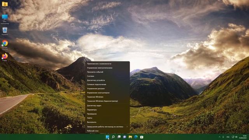This screenshot has width=249, height=140.
Task: Select 'Выполнить' menu entry
Action: coord(107,122)
